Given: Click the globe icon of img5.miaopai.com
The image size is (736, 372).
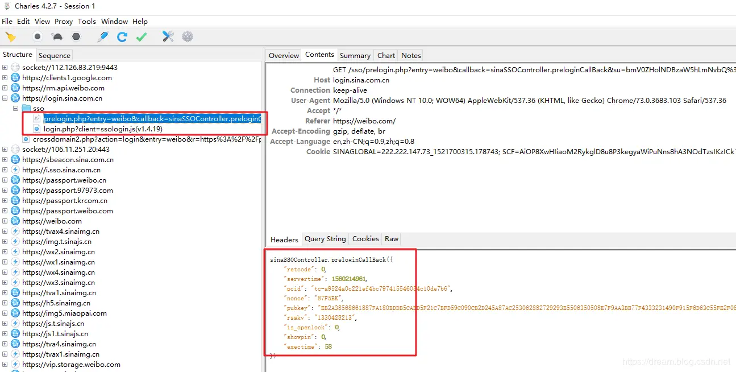Looking at the screenshot, I should tap(15, 313).
